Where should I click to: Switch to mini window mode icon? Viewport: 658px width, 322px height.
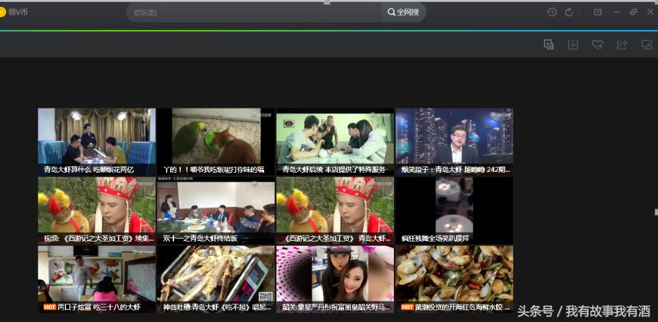(597, 12)
